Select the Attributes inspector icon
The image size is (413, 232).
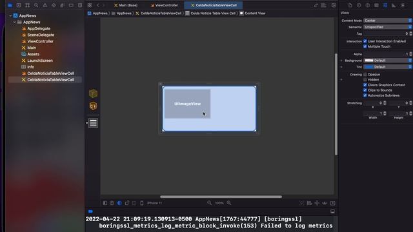pos(385,5)
